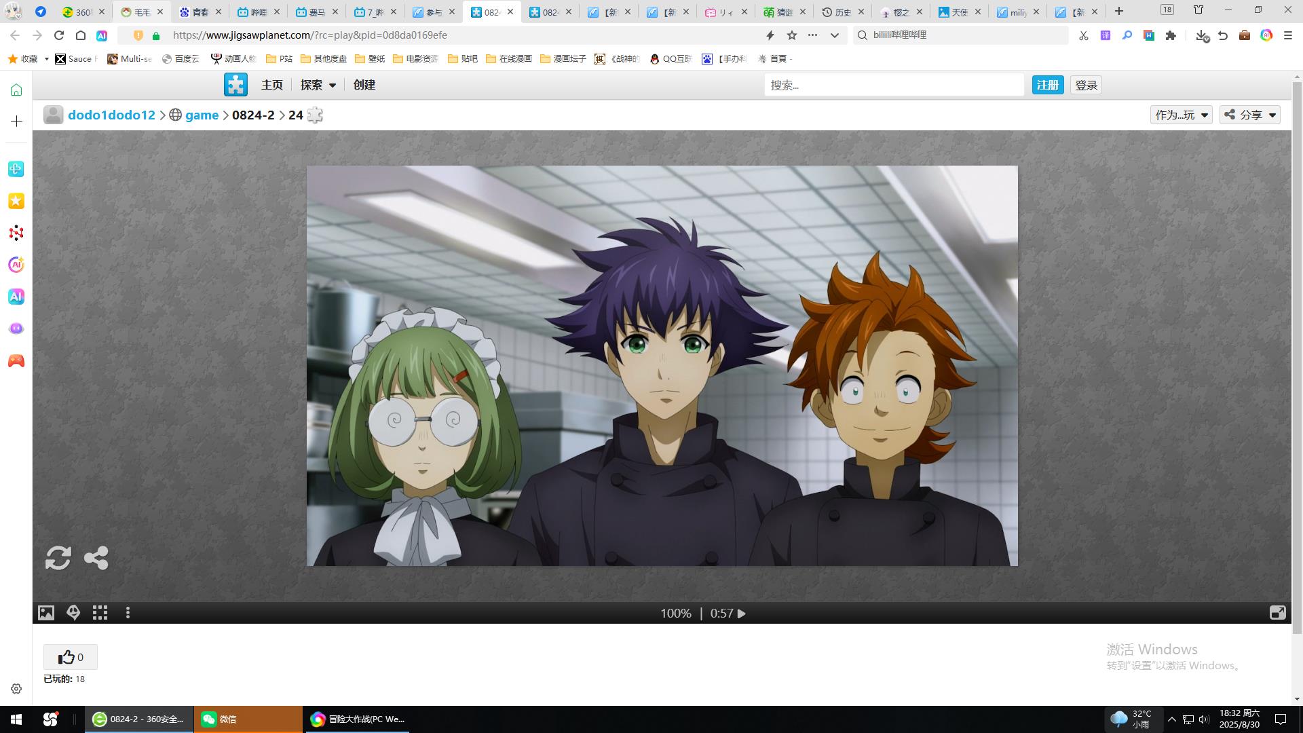Open sidebar settings gear icon
Screen dimensions: 1303x733
click(16, 688)
